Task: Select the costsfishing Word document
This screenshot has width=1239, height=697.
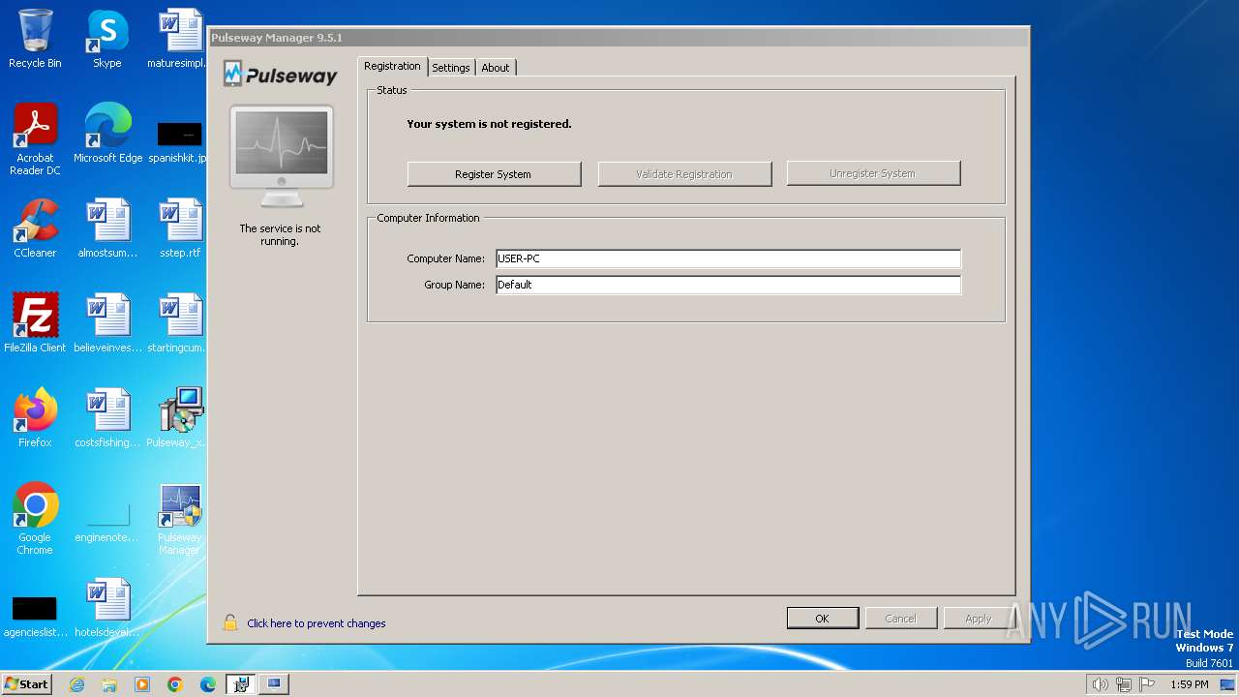Action: tap(108, 418)
